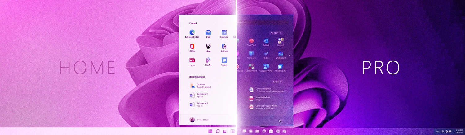The width and height of the screenshot is (465, 135).
Task: Open the clock and date in taskbar
Action: pyautogui.click(x=457, y=131)
